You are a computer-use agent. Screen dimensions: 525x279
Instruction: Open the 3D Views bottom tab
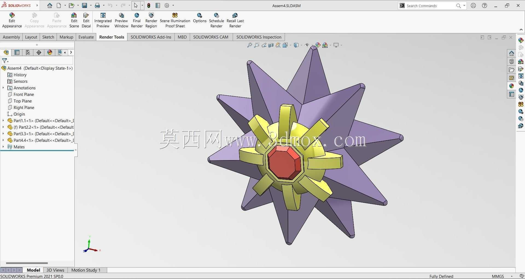point(55,270)
